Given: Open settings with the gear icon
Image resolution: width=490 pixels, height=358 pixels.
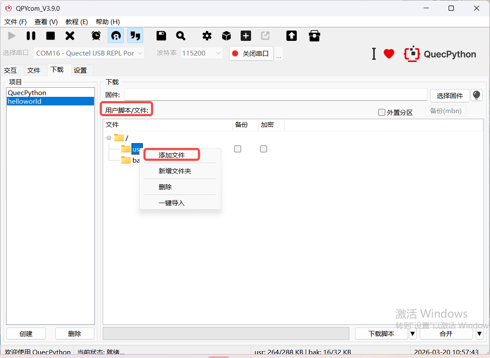Looking at the screenshot, I should (x=207, y=36).
